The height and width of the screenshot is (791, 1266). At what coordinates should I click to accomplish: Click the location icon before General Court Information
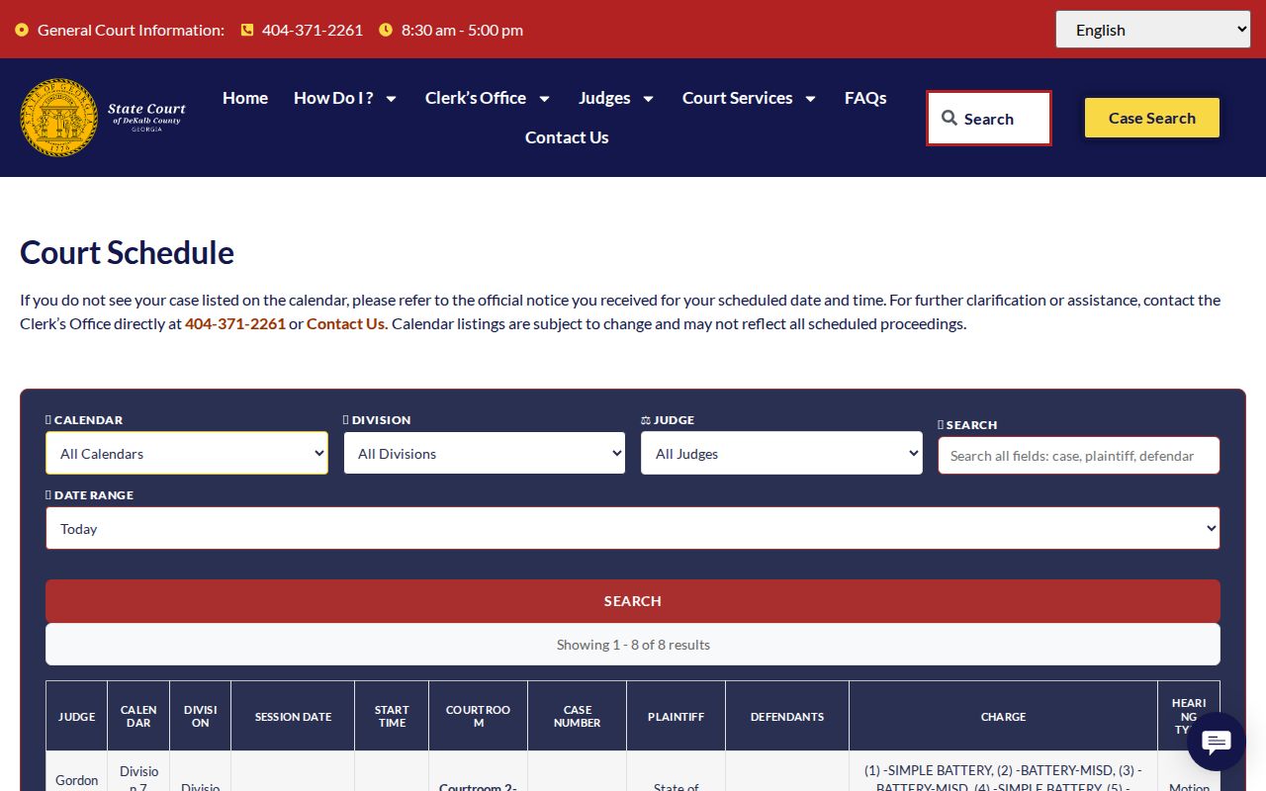coord(22,30)
